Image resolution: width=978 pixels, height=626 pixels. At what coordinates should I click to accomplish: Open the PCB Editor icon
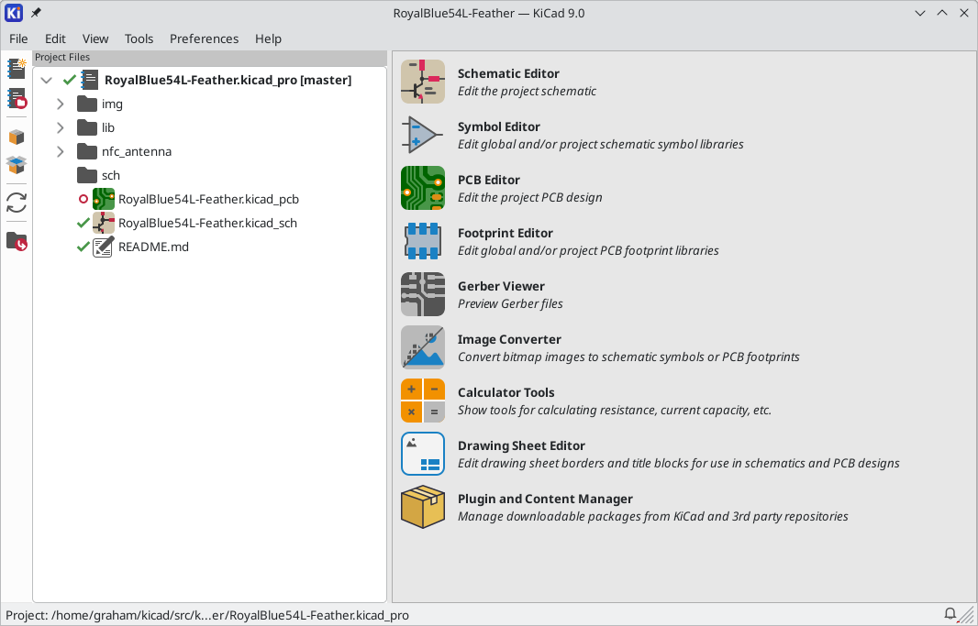(x=423, y=188)
